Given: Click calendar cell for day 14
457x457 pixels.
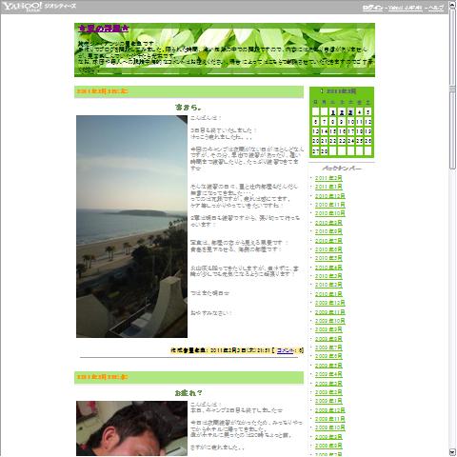Looking at the screenshot, I should pyautogui.click(x=324, y=131).
